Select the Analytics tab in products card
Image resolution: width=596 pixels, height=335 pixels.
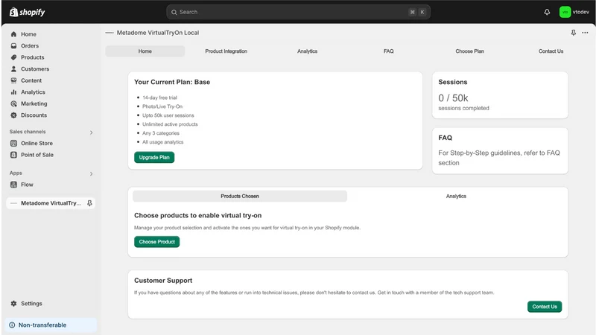(x=456, y=196)
